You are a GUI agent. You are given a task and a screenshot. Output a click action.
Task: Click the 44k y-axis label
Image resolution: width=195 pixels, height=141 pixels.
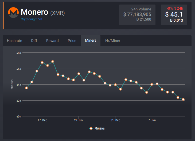19,85
